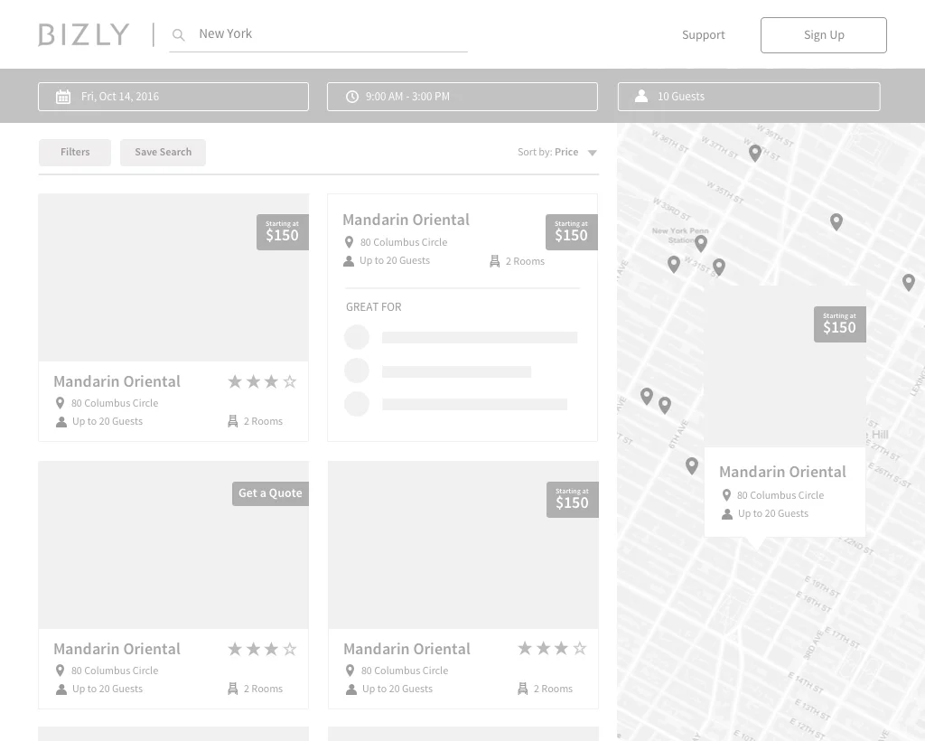Screen dimensions: 925x741
Task: Open the Get a Quote card image
Action: (x=173, y=545)
